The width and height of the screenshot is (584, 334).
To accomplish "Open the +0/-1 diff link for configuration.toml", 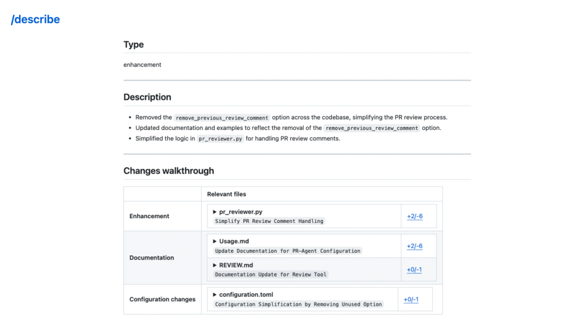I will point(411,299).
